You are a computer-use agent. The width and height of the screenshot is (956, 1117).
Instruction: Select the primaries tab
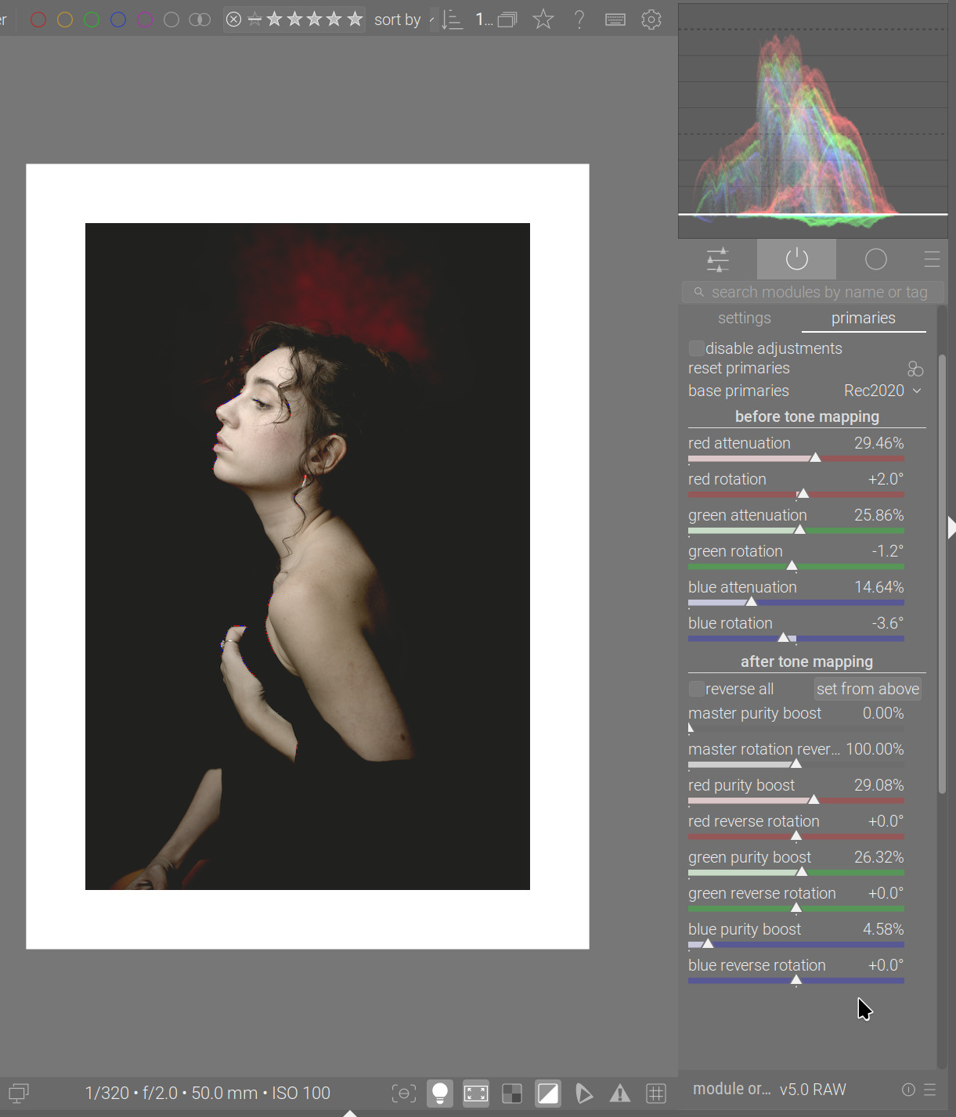pyautogui.click(x=864, y=318)
